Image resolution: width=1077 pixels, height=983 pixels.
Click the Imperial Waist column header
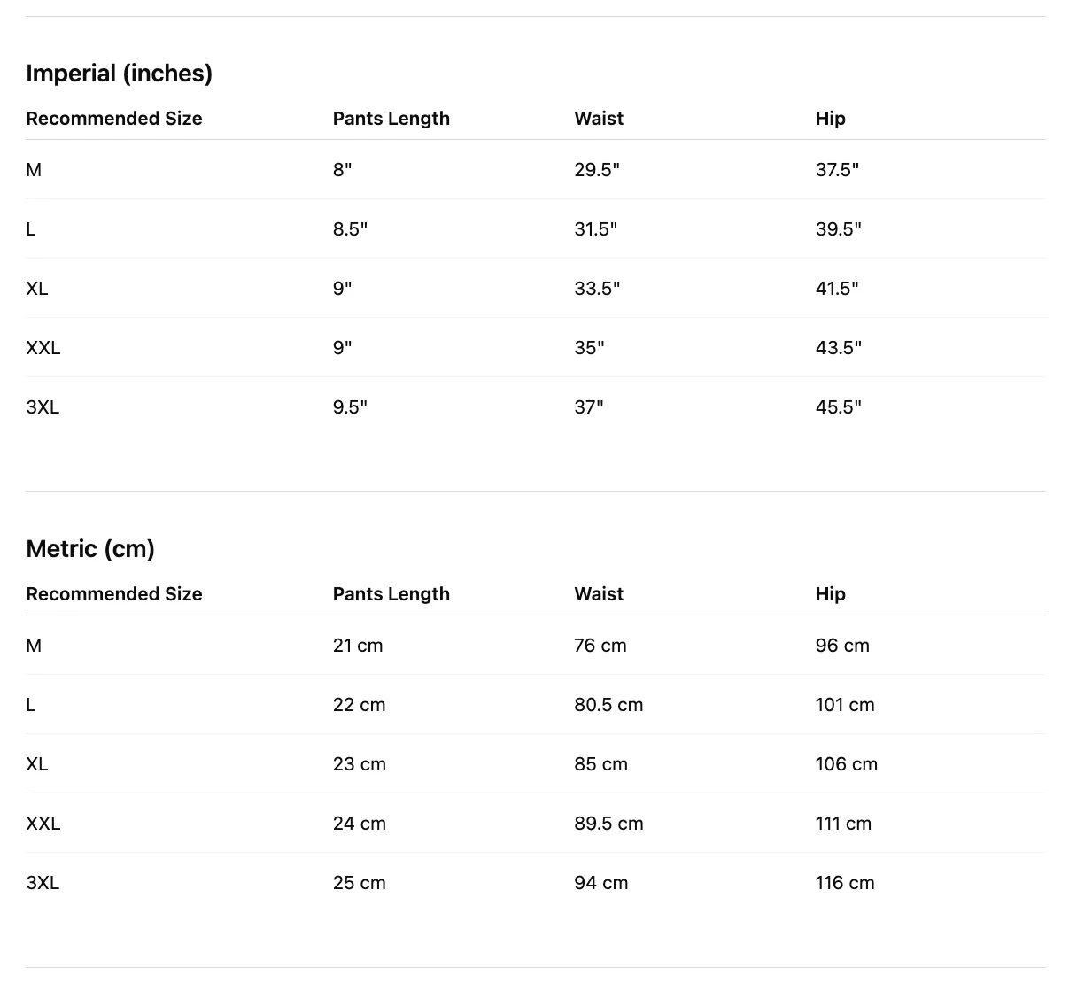[599, 119]
